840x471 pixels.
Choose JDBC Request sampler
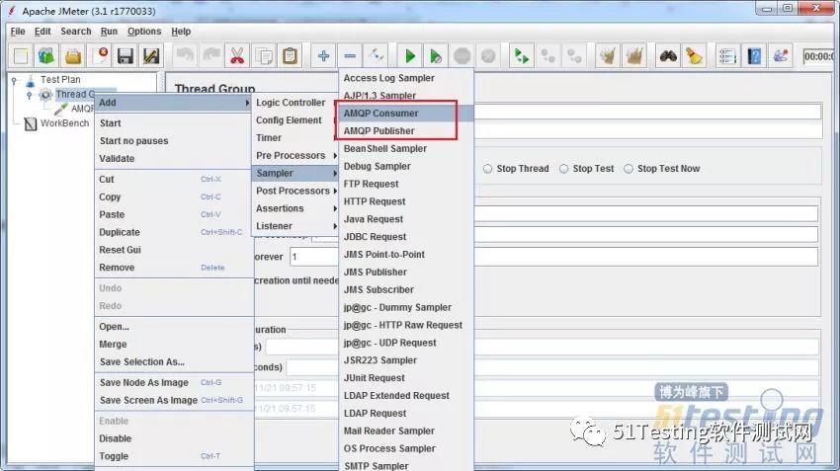pos(406,237)
